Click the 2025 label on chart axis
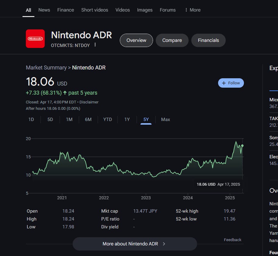278x256 pixels. pyautogui.click(x=230, y=198)
